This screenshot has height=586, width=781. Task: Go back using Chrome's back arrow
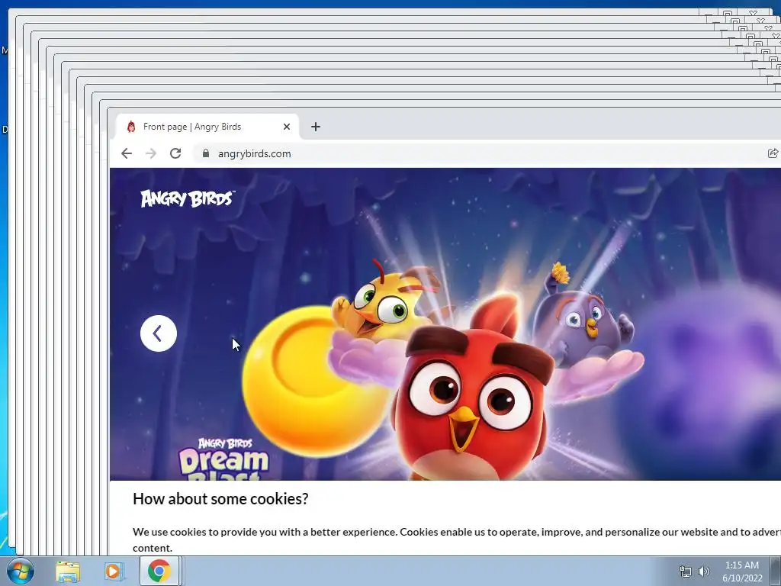pyautogui.click(x=127, y=153)
